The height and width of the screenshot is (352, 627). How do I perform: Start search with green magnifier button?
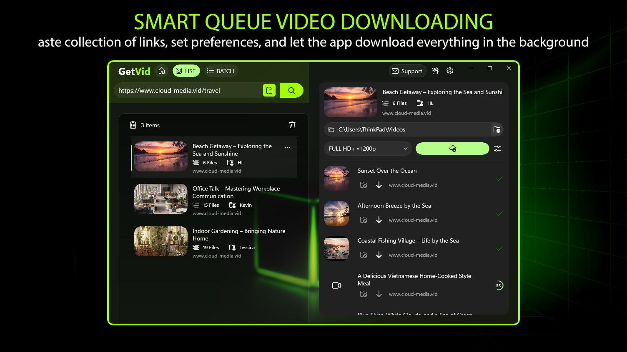coord(291,90)
